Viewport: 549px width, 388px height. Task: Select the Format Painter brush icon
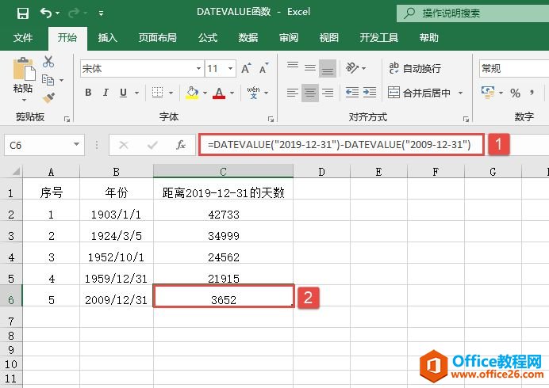tap(48, 97)
